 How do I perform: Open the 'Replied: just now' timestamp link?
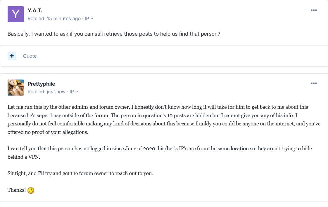46,92
